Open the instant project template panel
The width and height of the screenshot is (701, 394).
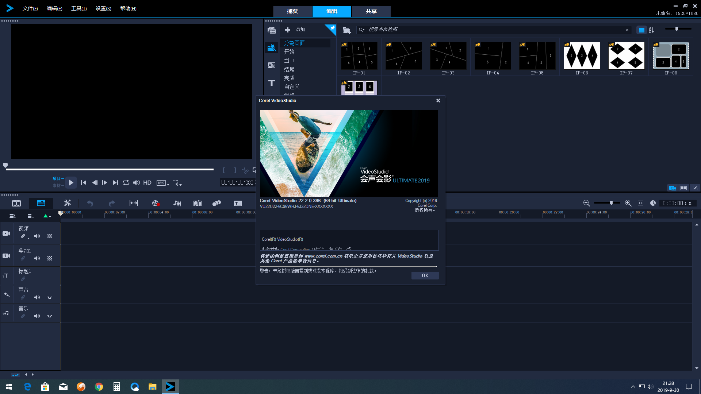click(x=271, y=48)
